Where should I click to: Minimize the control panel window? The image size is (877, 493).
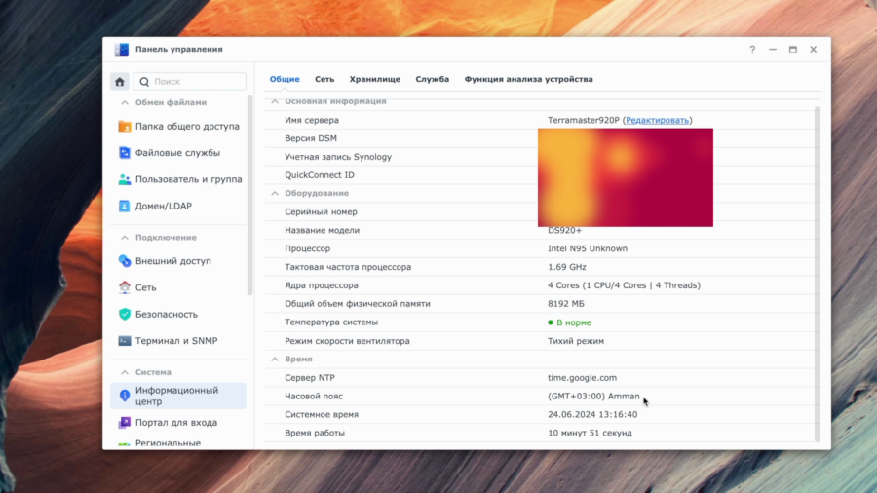pyautogui.click(x=773, y=49)
